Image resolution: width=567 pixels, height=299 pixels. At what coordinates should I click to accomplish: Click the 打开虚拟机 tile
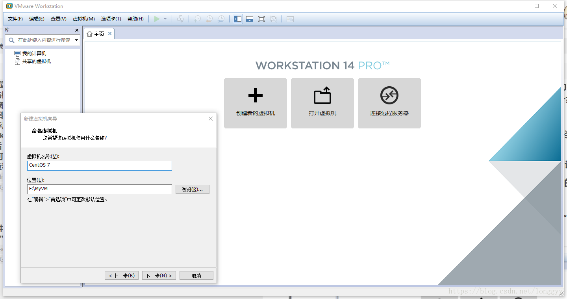pos(322,103)
